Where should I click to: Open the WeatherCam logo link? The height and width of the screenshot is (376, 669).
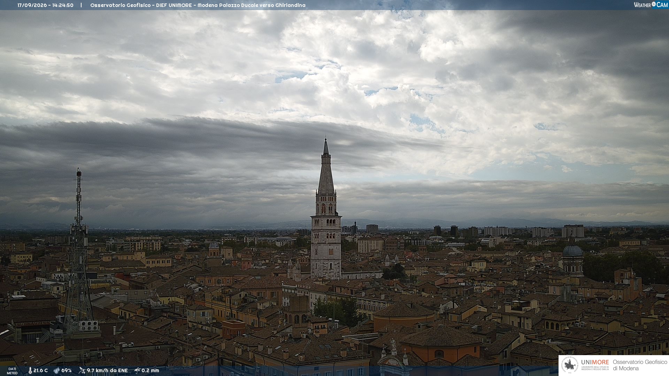click(x=651, y=5)
